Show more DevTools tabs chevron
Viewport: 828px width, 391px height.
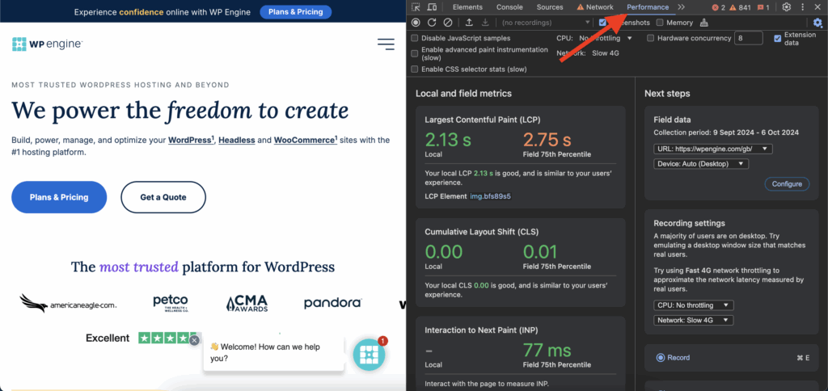[x=681, y=6]
